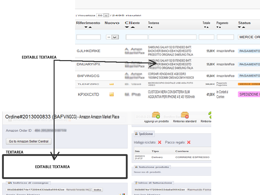Click the Cliente filter input field
This screenshot has width=260, height=195.
coord(136,37)
